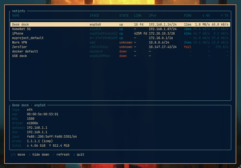
Task: Click the down state of docker default
Action: click(x=123, y=51)
